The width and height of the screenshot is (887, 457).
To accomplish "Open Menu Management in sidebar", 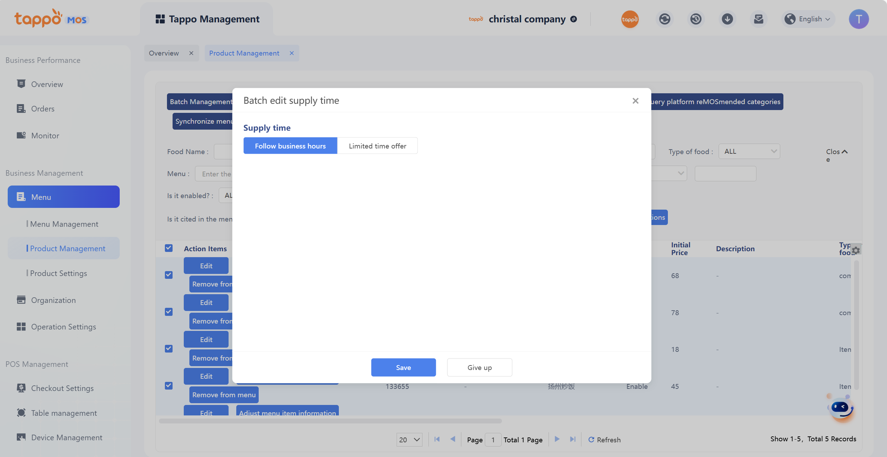I will tap(64, 224).
